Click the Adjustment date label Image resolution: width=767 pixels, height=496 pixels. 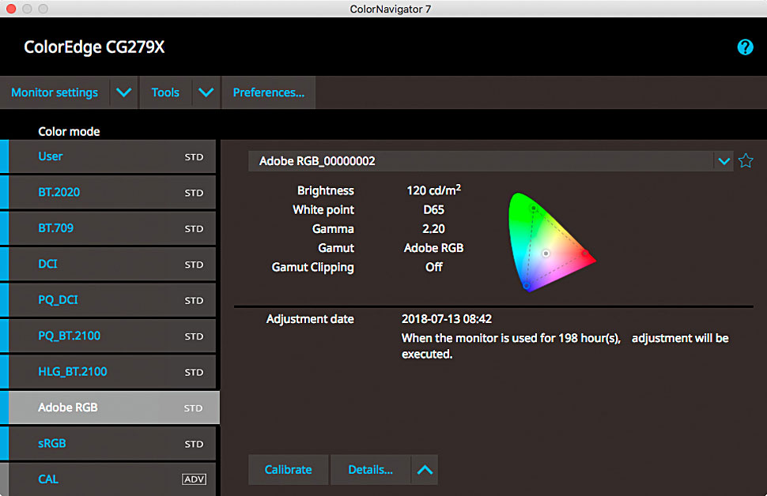(x=310, y=319)
